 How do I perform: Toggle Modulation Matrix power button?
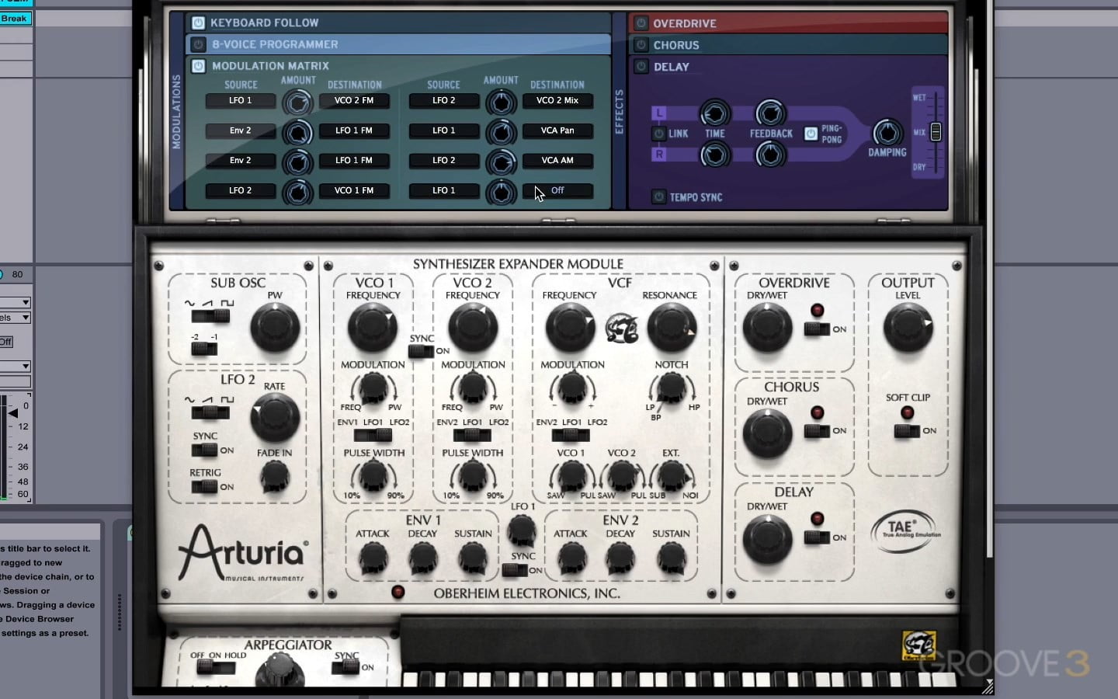coord(198,66)
